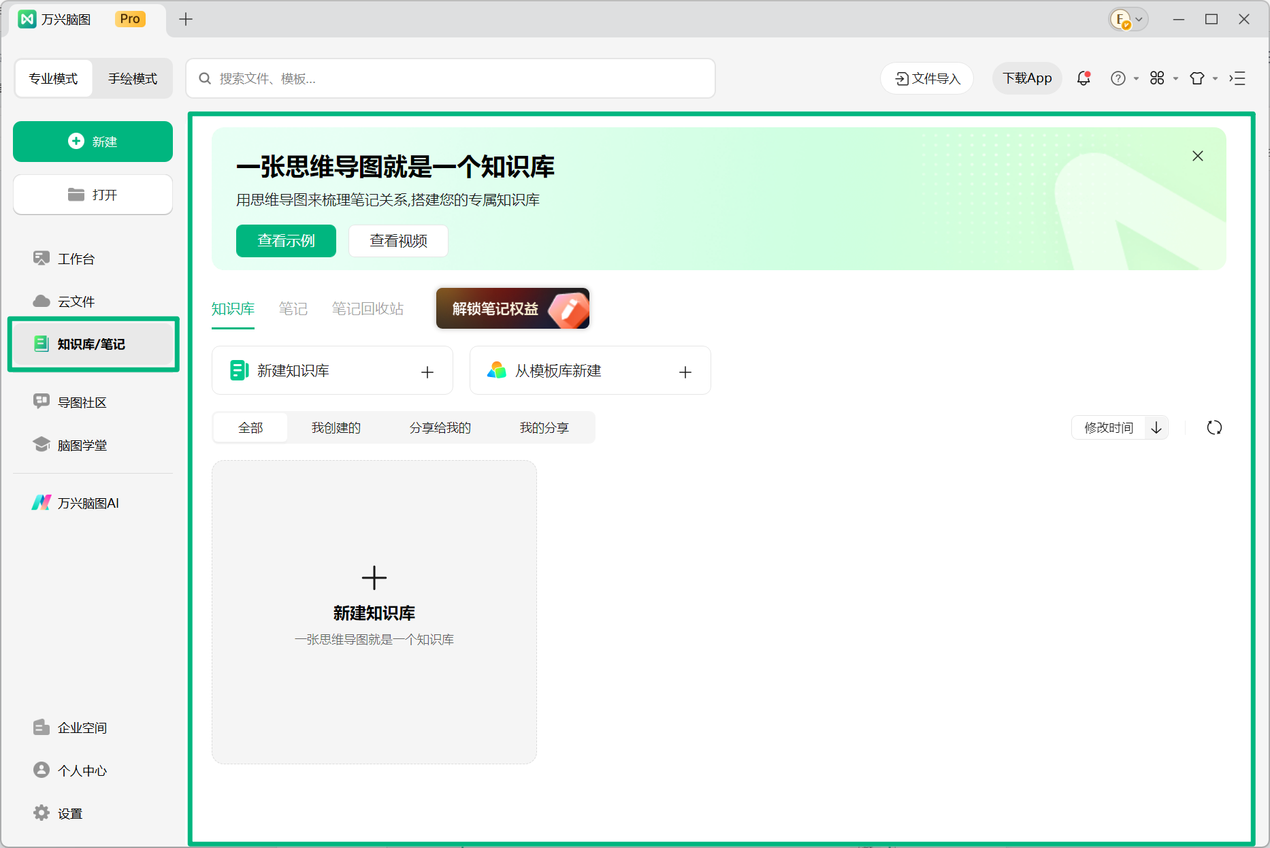Toggle sort direction arrow beside 修改时间

pos(1156,427)
